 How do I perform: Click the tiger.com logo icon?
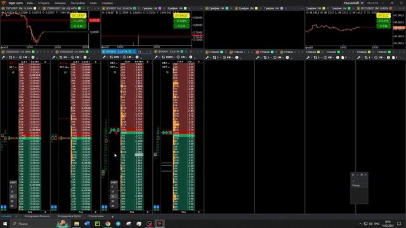pyautogui.click(x=4, y=3)
